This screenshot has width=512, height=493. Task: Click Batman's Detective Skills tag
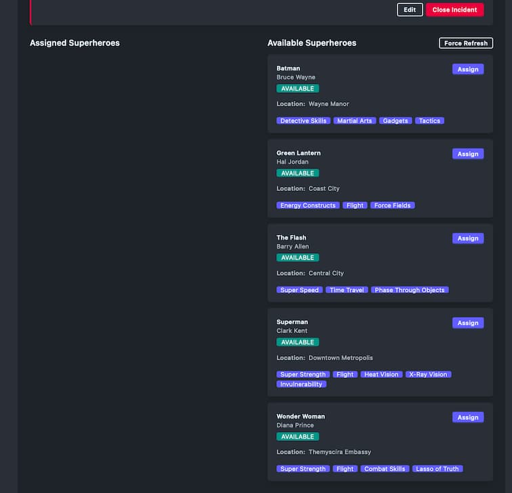303,121
